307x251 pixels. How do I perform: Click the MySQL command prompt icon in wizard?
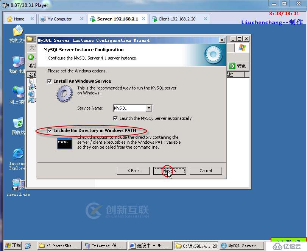(x=65, y=143)
